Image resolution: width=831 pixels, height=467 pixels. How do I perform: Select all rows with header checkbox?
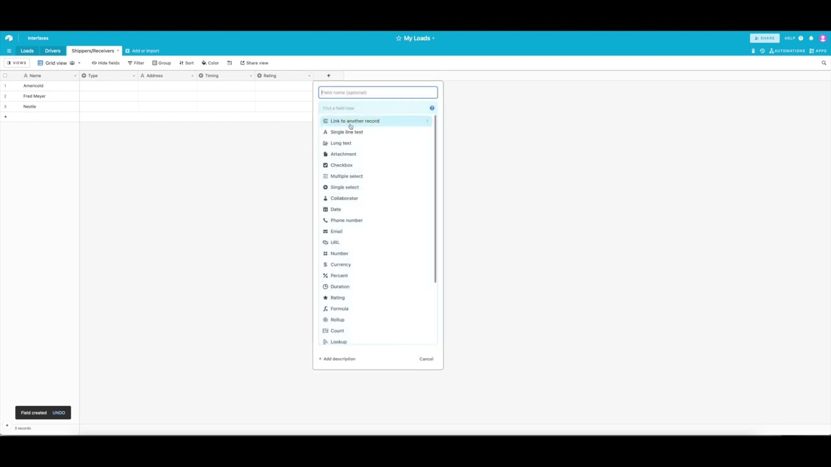click(x=5, y=76)
